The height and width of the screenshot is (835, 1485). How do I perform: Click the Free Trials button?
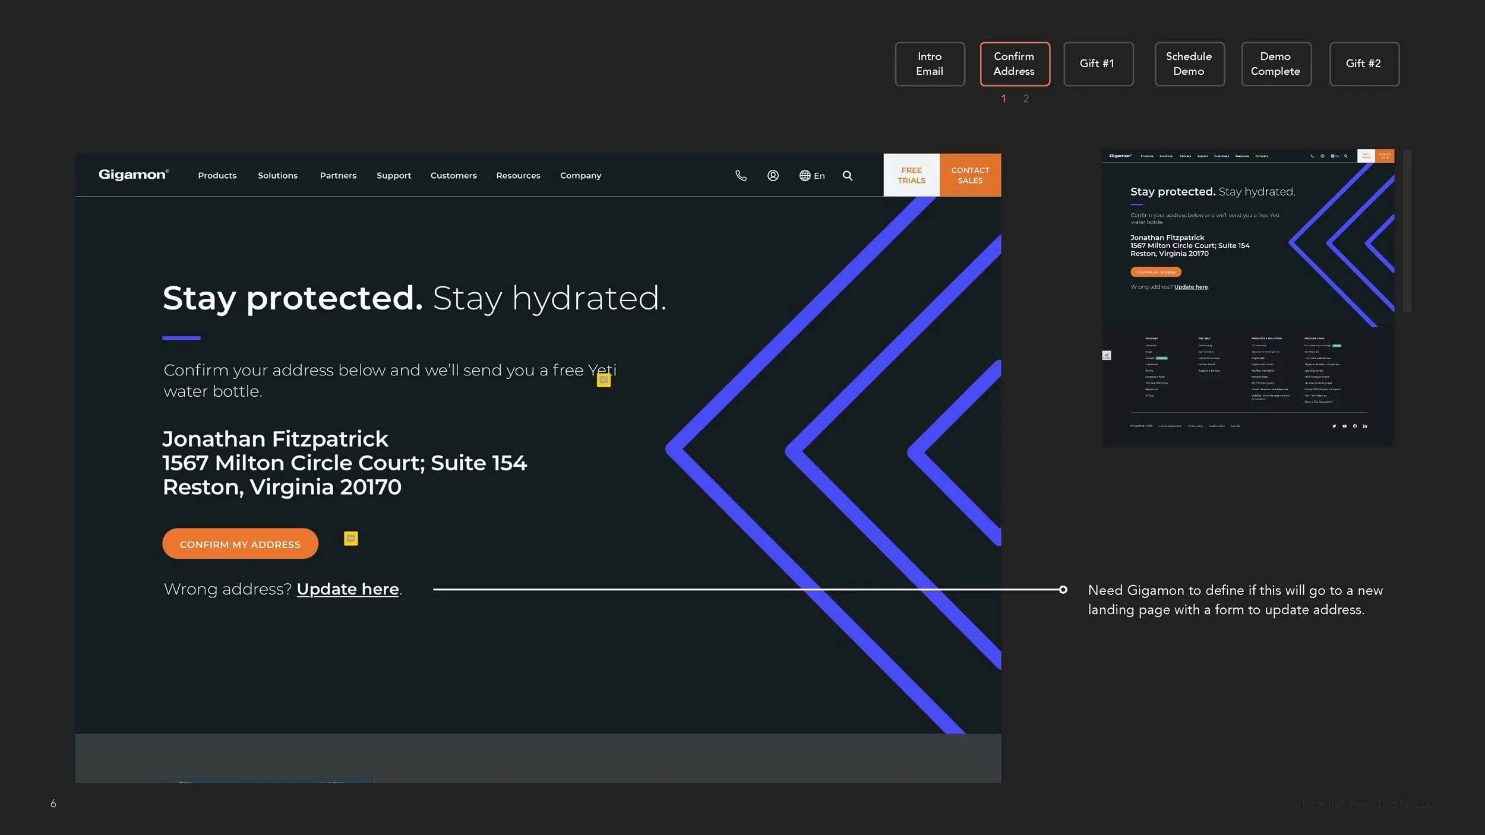912,175
